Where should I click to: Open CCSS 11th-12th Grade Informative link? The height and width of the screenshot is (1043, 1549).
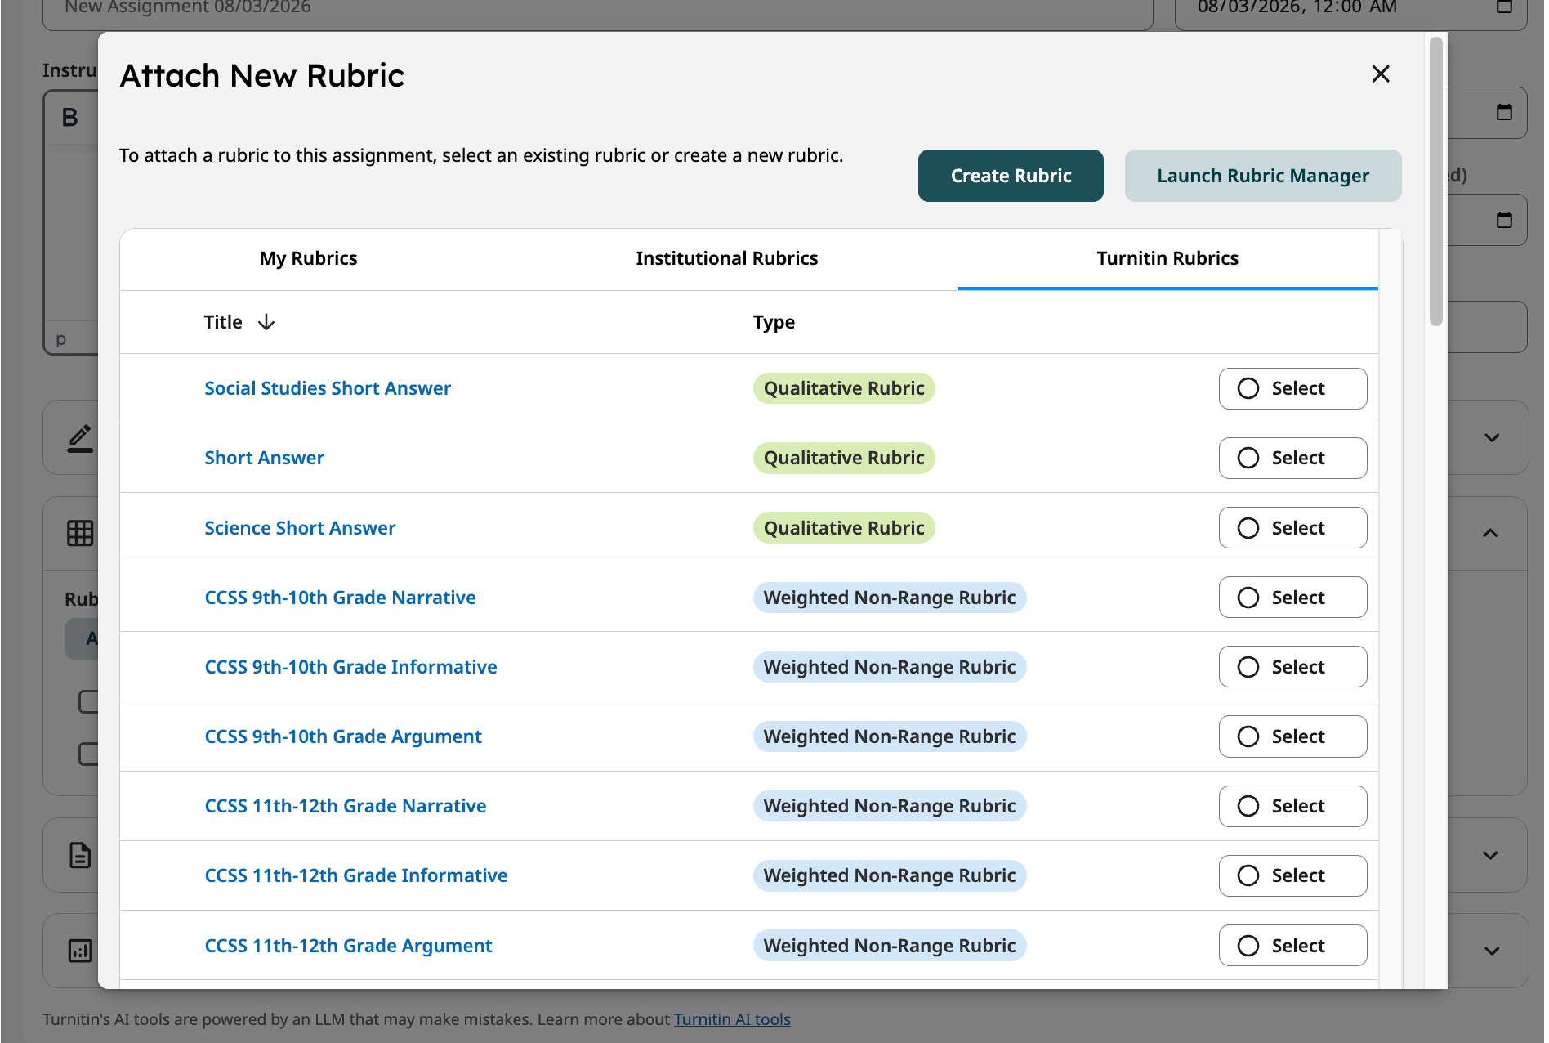[x=356, y=875]
